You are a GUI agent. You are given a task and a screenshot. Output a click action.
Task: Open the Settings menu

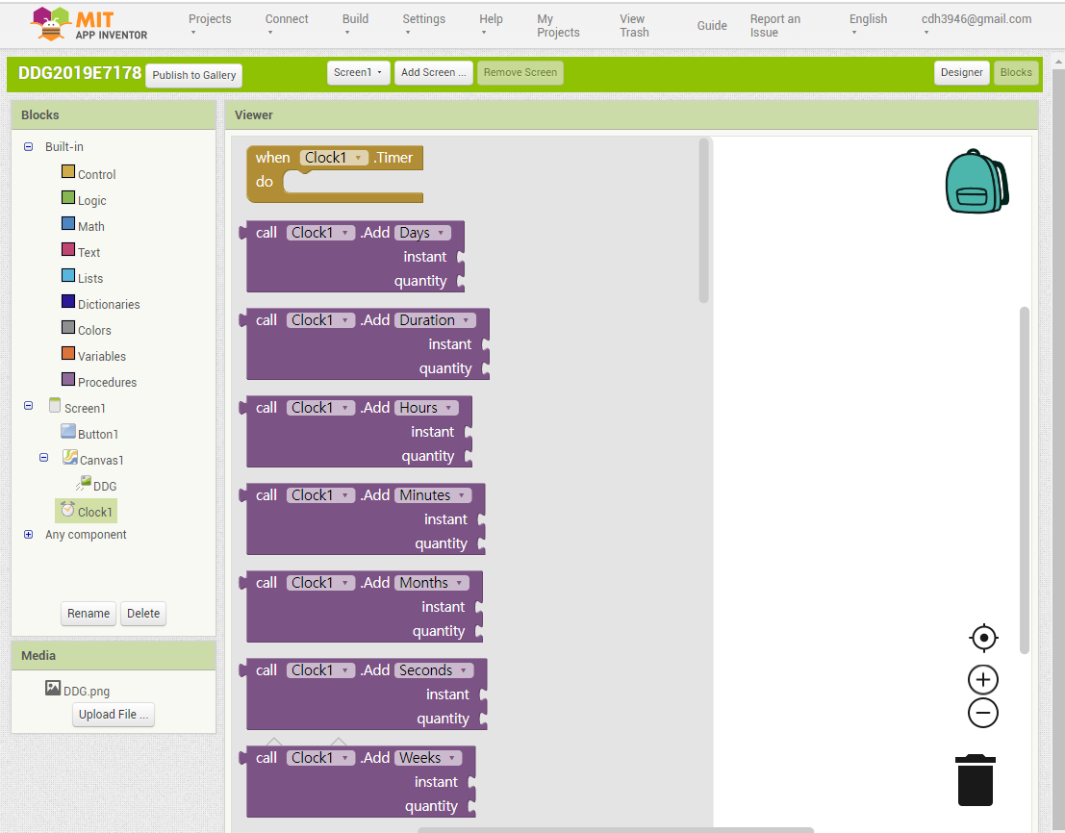coord(424,25)
